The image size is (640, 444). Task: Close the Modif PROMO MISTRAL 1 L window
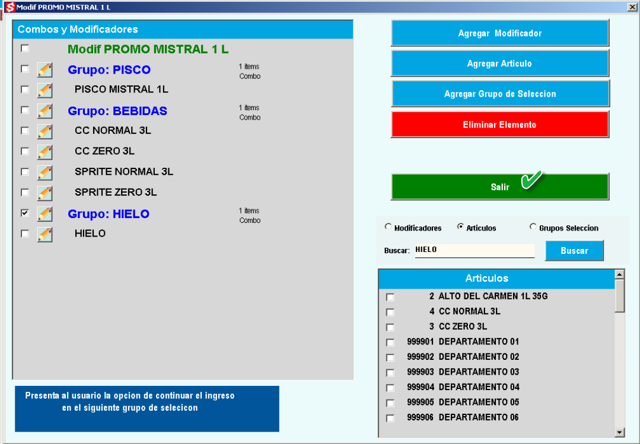pyautogui.click(x=632, y=7)
